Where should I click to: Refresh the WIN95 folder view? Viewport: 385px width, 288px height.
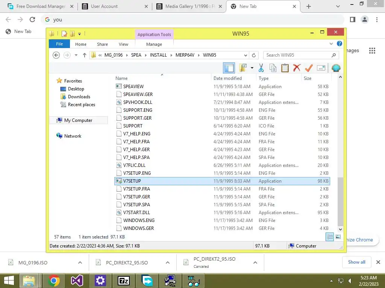tap(254, 55)
